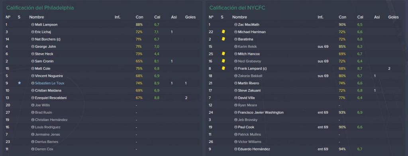Click yellow card icon for Baratinha
The width and height of the screenshot is (408, 156).
click(x=223, y=39)
